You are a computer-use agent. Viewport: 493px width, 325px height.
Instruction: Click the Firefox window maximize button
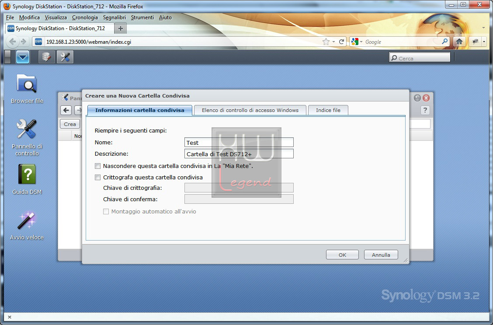pyautogui.click(x=463, y=5)
